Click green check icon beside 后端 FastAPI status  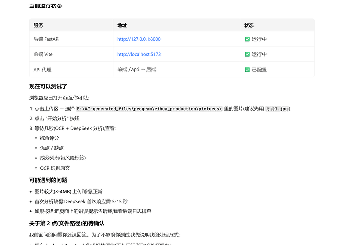(x=247, y=39)
